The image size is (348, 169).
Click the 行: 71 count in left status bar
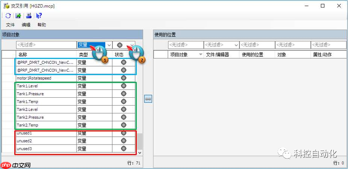coord(134,163)
